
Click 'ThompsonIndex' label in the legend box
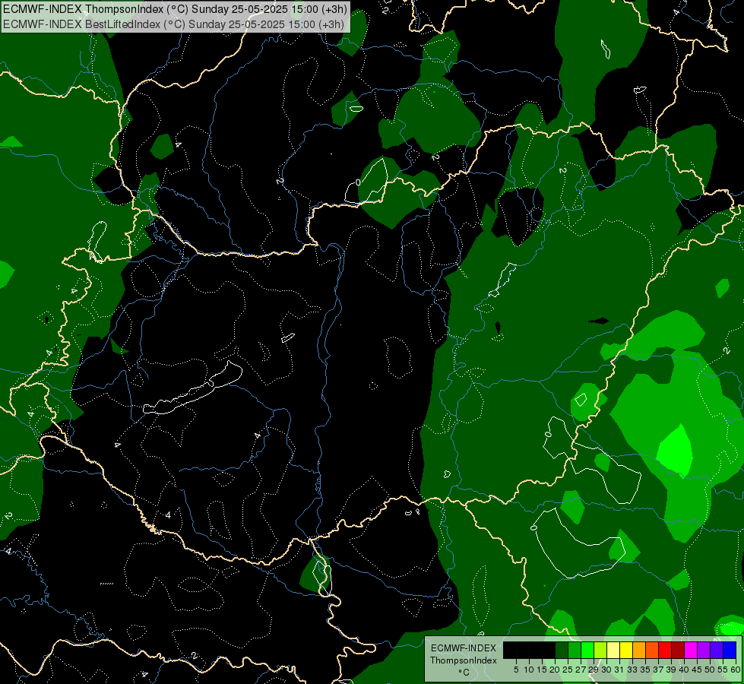point(464,660)
